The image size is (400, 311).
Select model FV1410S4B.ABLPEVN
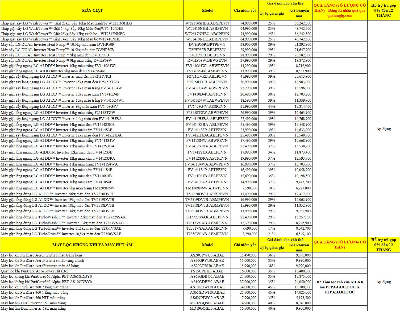click(207, 176)
